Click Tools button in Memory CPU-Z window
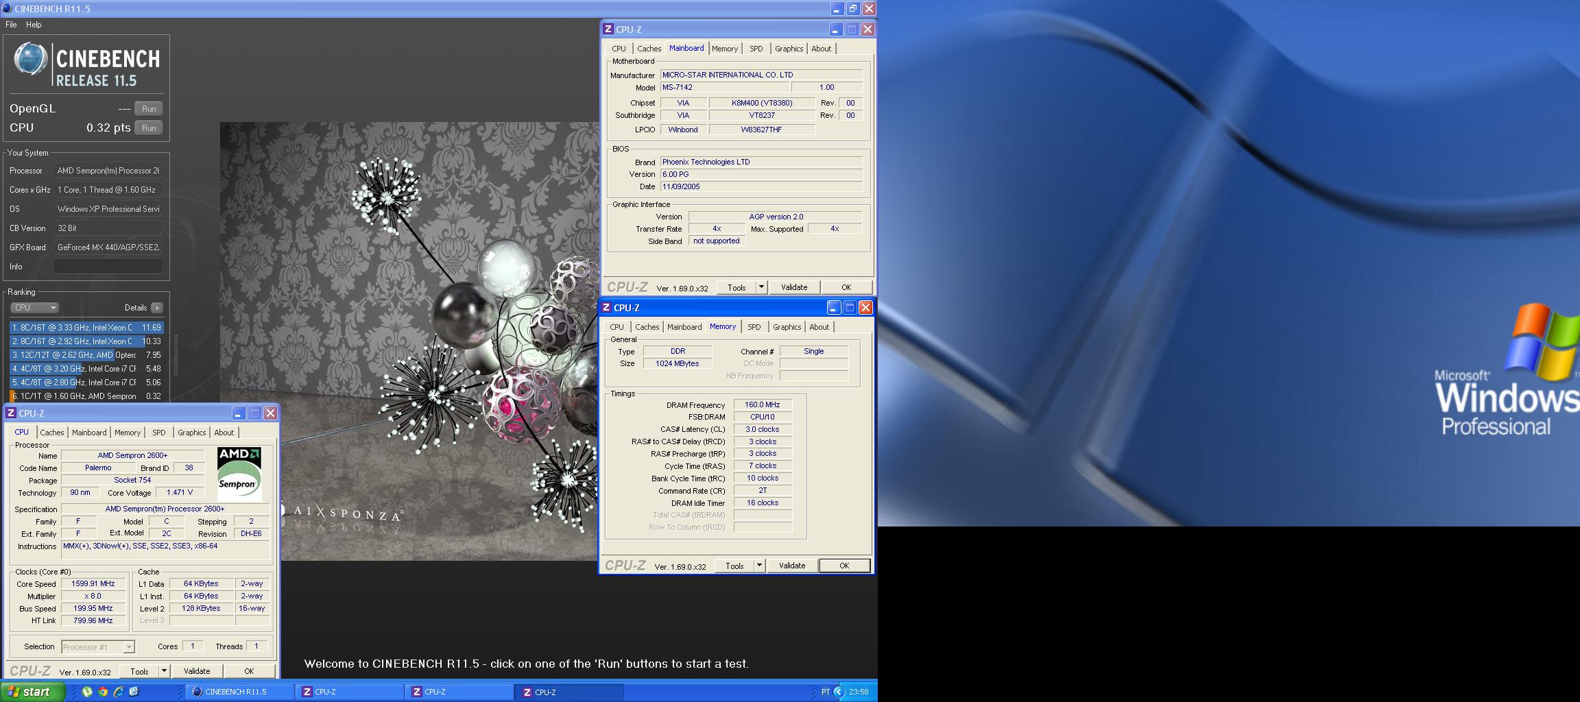 [x=734, y=566]
